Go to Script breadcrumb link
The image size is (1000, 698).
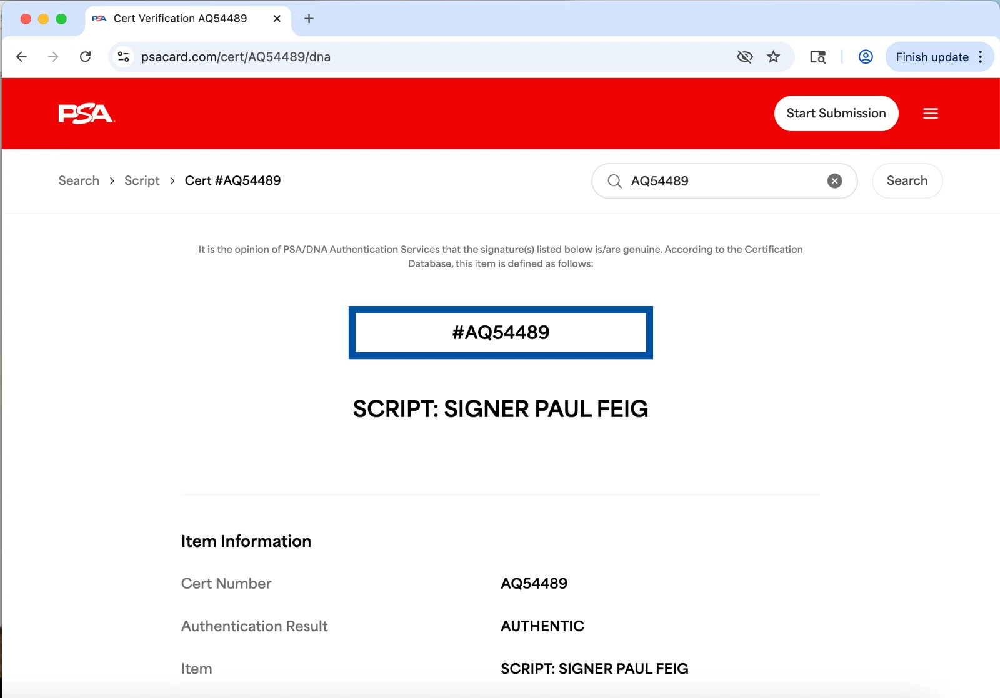142,180
